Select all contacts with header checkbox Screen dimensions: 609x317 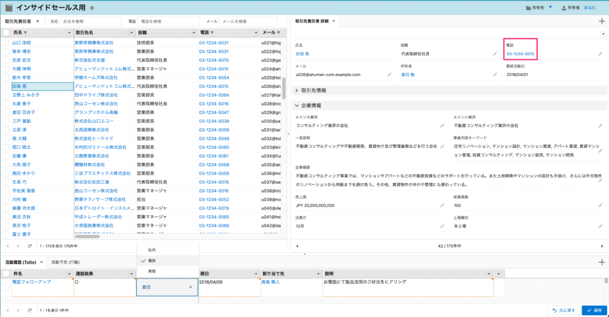click(x=6, y=33)
